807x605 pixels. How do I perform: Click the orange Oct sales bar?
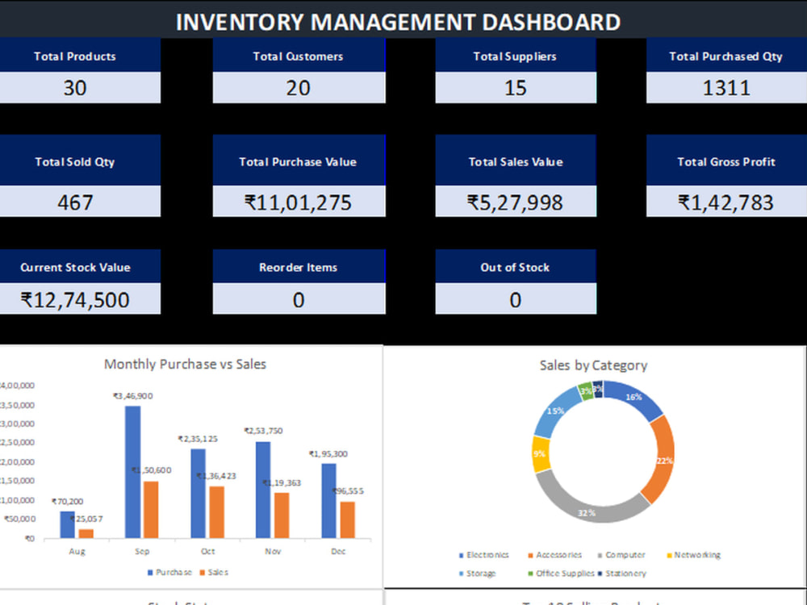[216, 512]
